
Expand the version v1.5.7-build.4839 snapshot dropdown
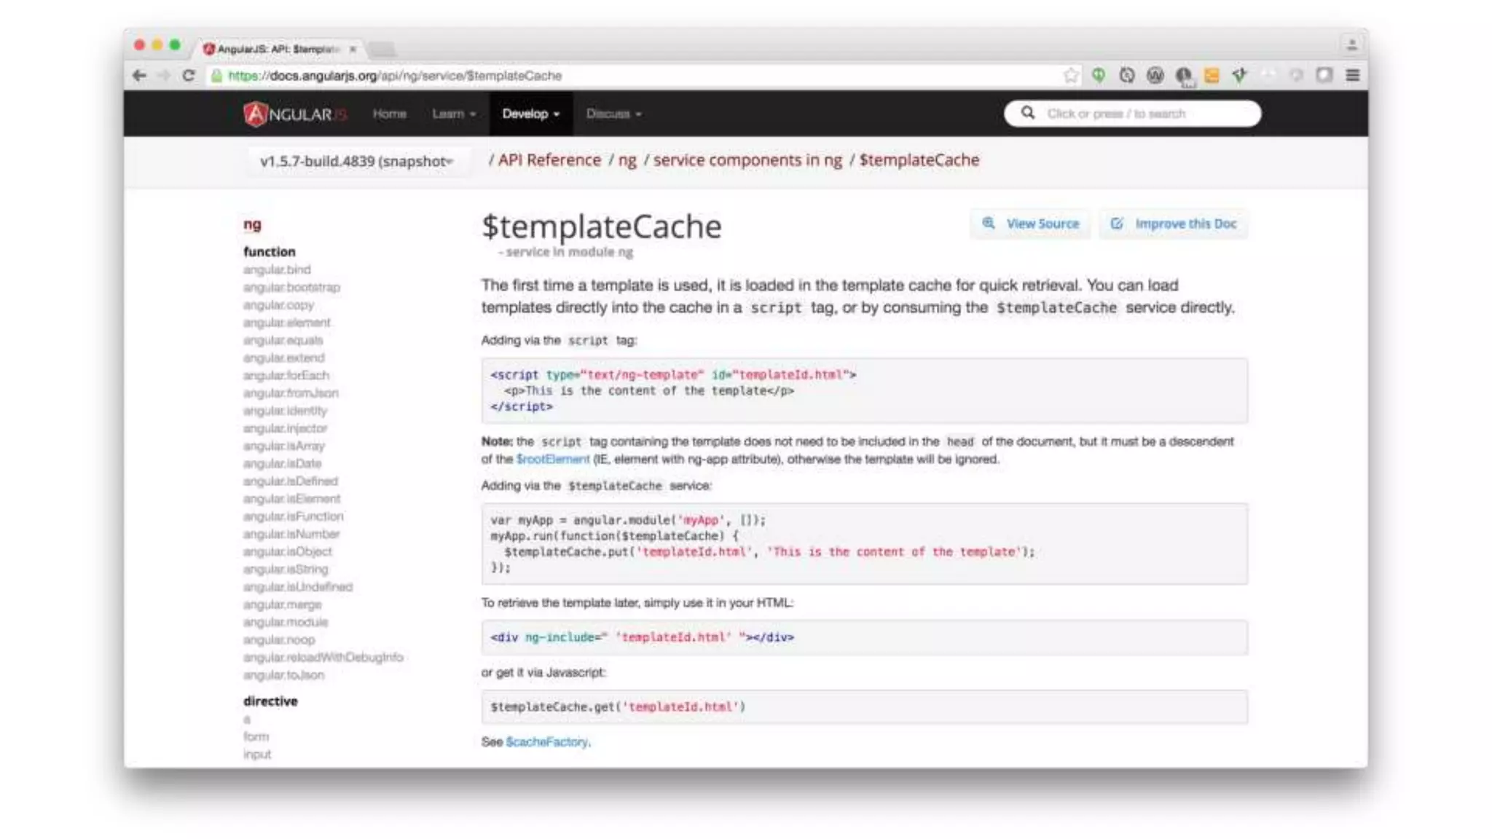pos(356,161)
